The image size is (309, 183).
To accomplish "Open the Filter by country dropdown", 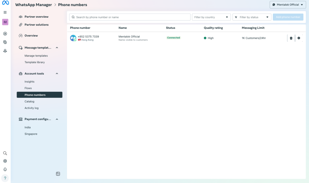I will (211, 17).
